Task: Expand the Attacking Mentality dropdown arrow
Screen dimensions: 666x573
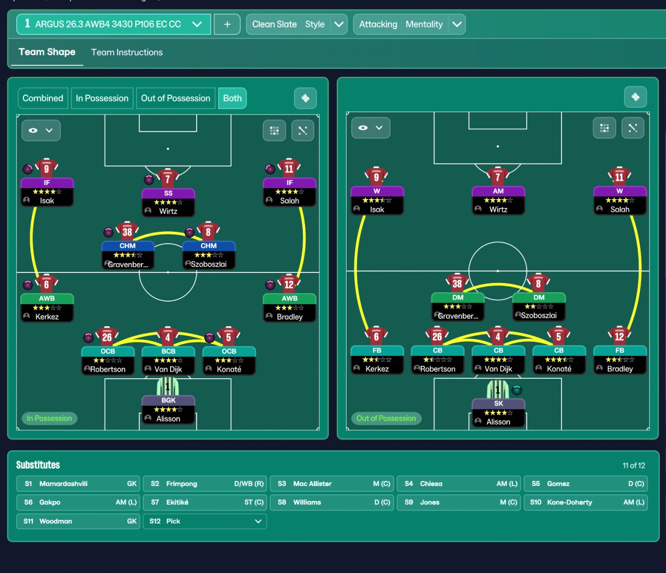Action: (457, 24)
